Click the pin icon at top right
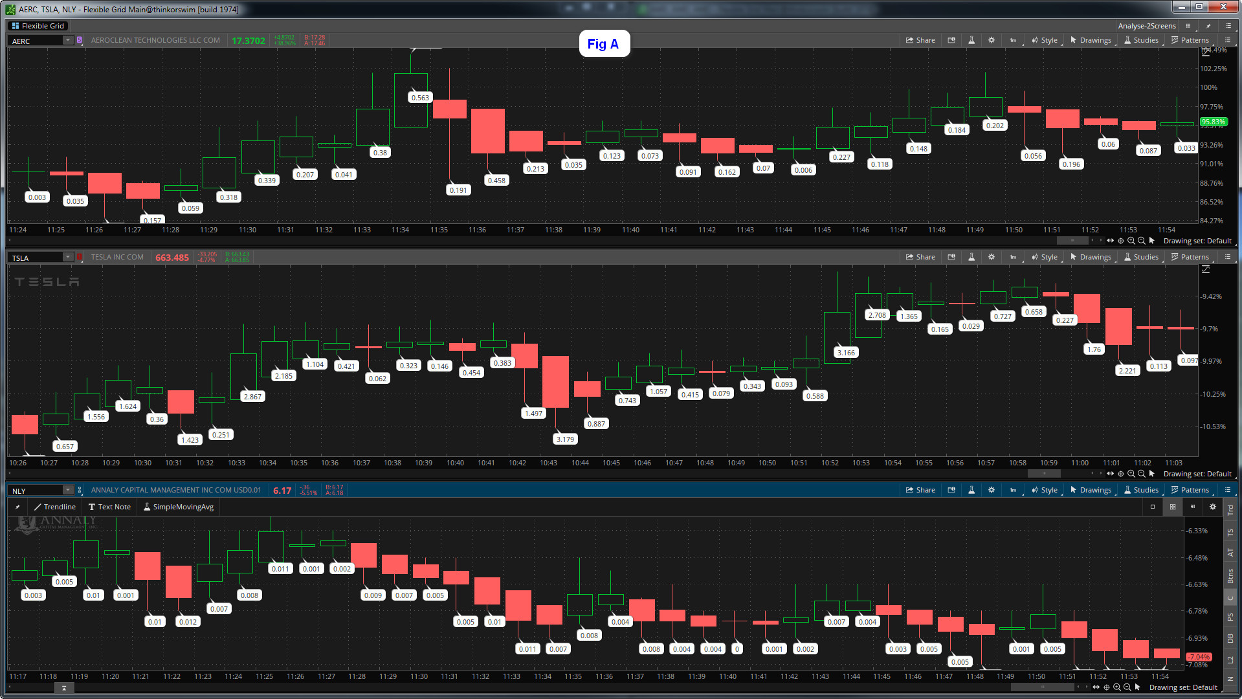The width and height of the screenshot is (1242, 699). click(x=1208, y=26)
